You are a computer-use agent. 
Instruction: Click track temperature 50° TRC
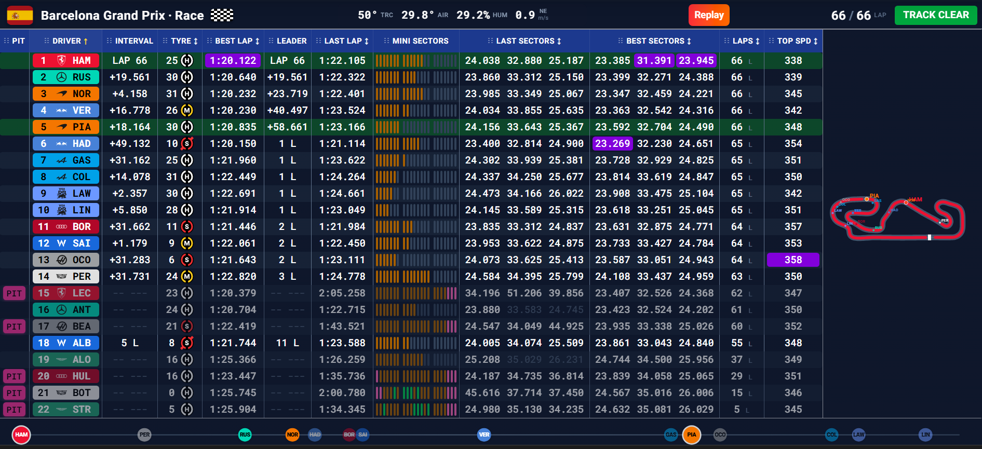(375, 15)
